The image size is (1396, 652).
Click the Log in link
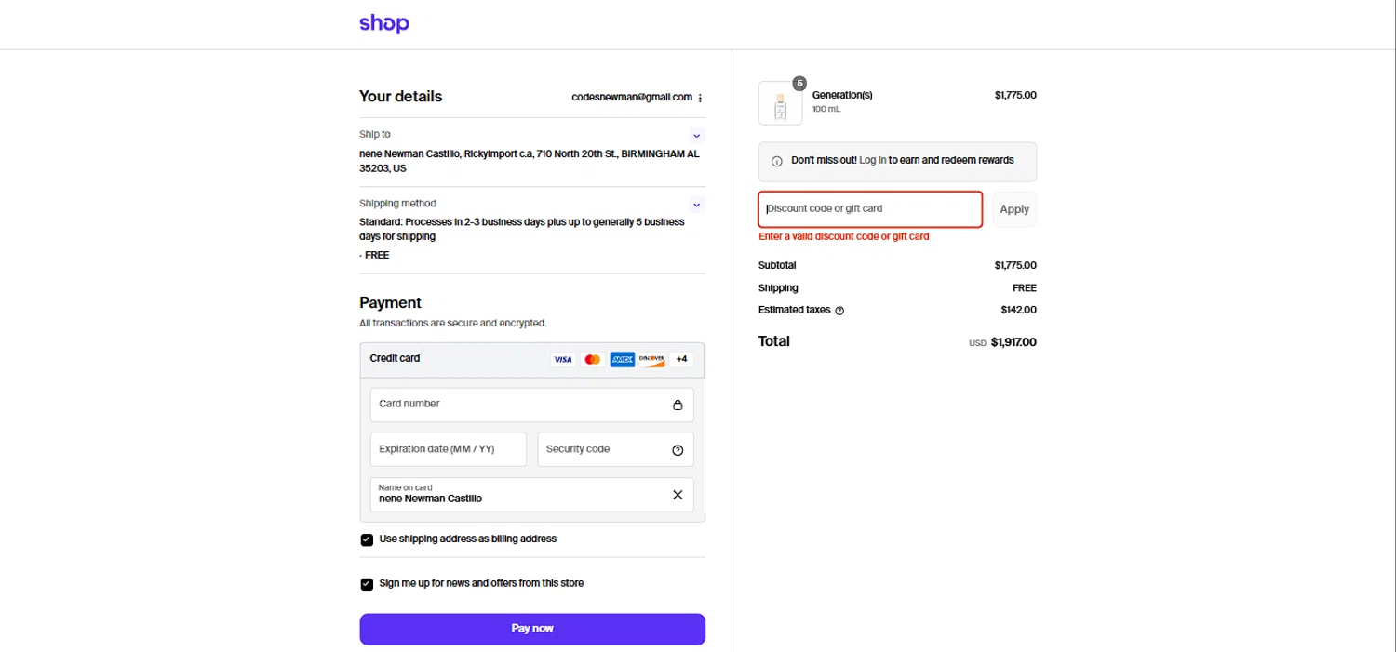(x=872, y=160)
